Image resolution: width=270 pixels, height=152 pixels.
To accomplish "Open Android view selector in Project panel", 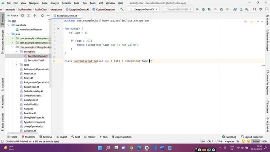I will click(x=13, y=16).
